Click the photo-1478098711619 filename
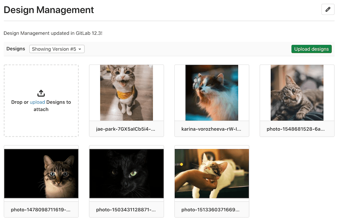 pyautogui.click(x=41, y=210)
